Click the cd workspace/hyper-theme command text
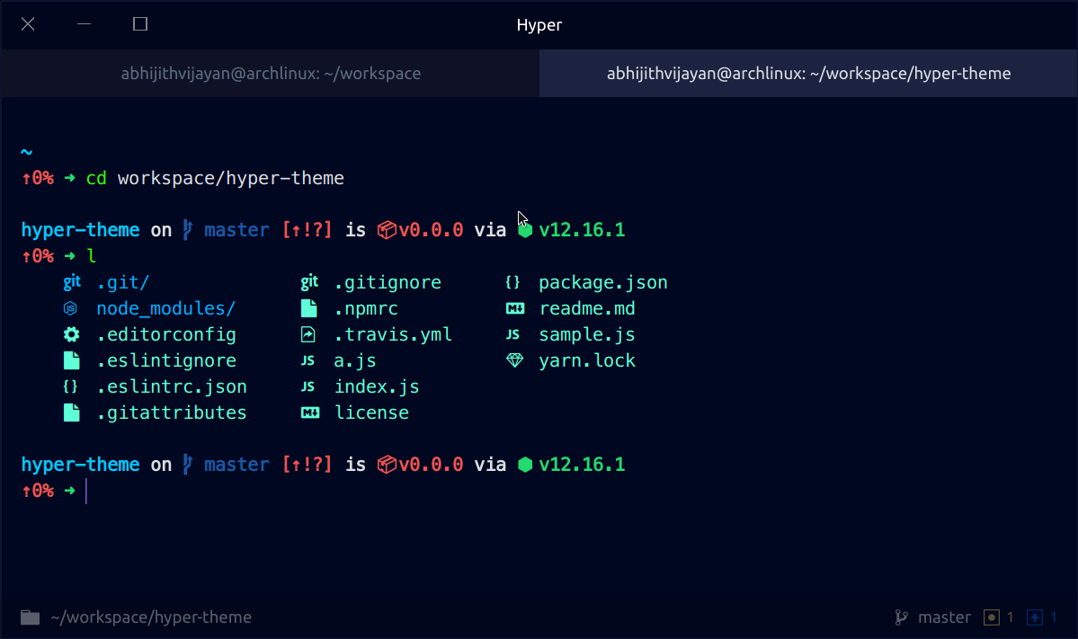 pos(215,178)
